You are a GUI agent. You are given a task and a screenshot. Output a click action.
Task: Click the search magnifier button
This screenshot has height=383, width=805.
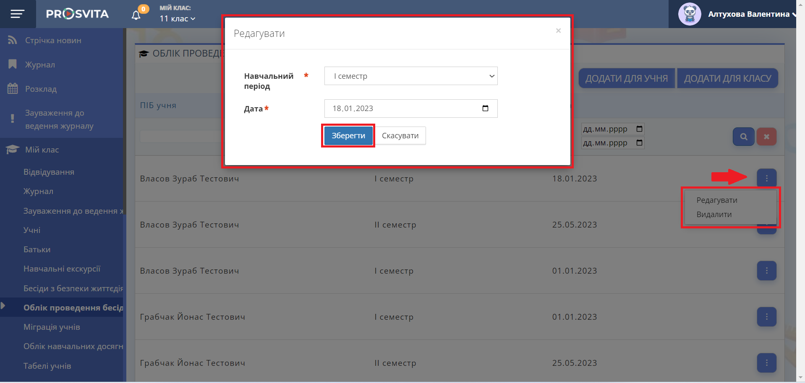coord(743,137)
